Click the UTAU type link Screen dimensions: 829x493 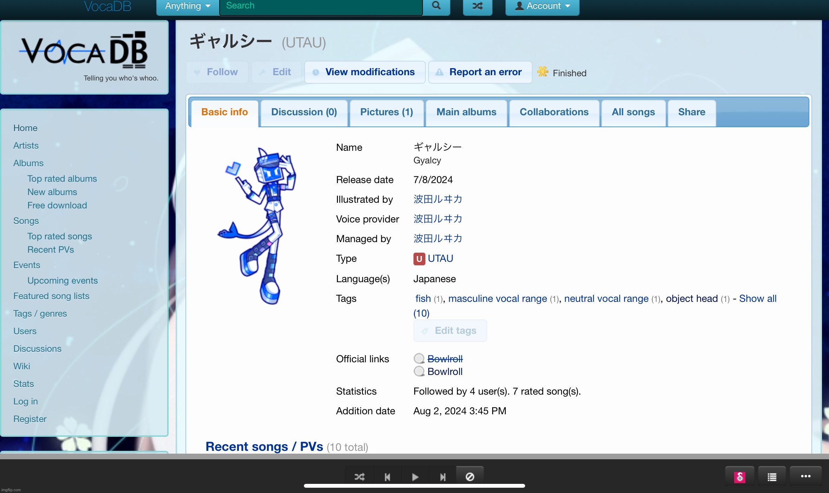coord(440,259)
